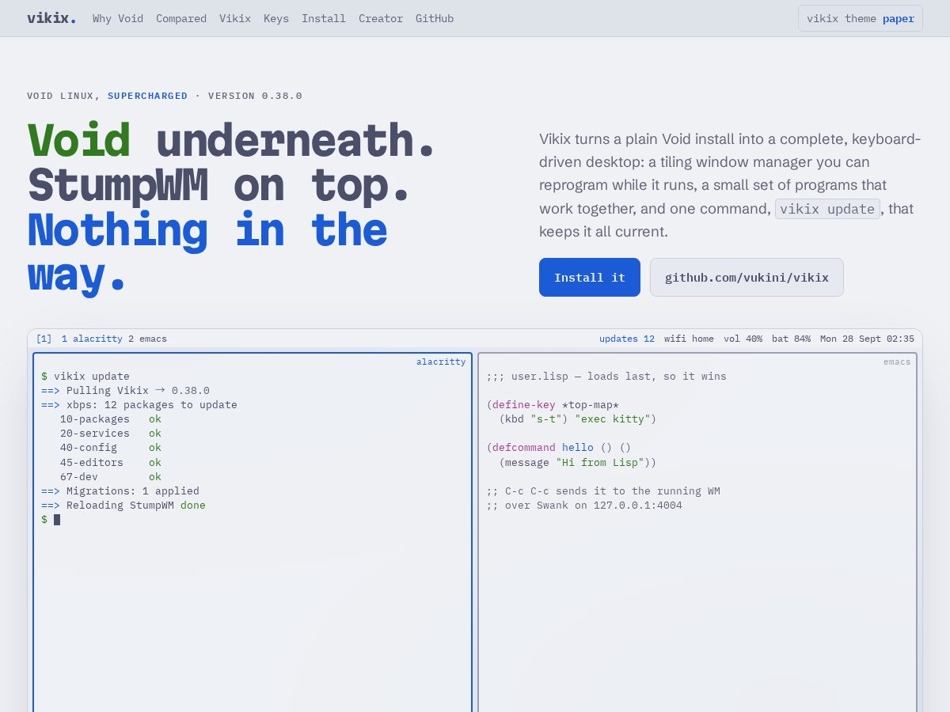
Task: Click the '$ vikix update' terminal line
Action: point(85,377)
